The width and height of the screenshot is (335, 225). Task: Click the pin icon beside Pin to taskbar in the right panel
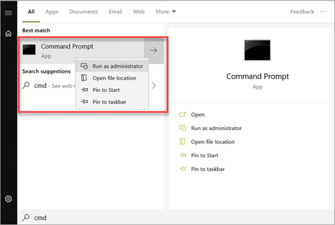182,169
